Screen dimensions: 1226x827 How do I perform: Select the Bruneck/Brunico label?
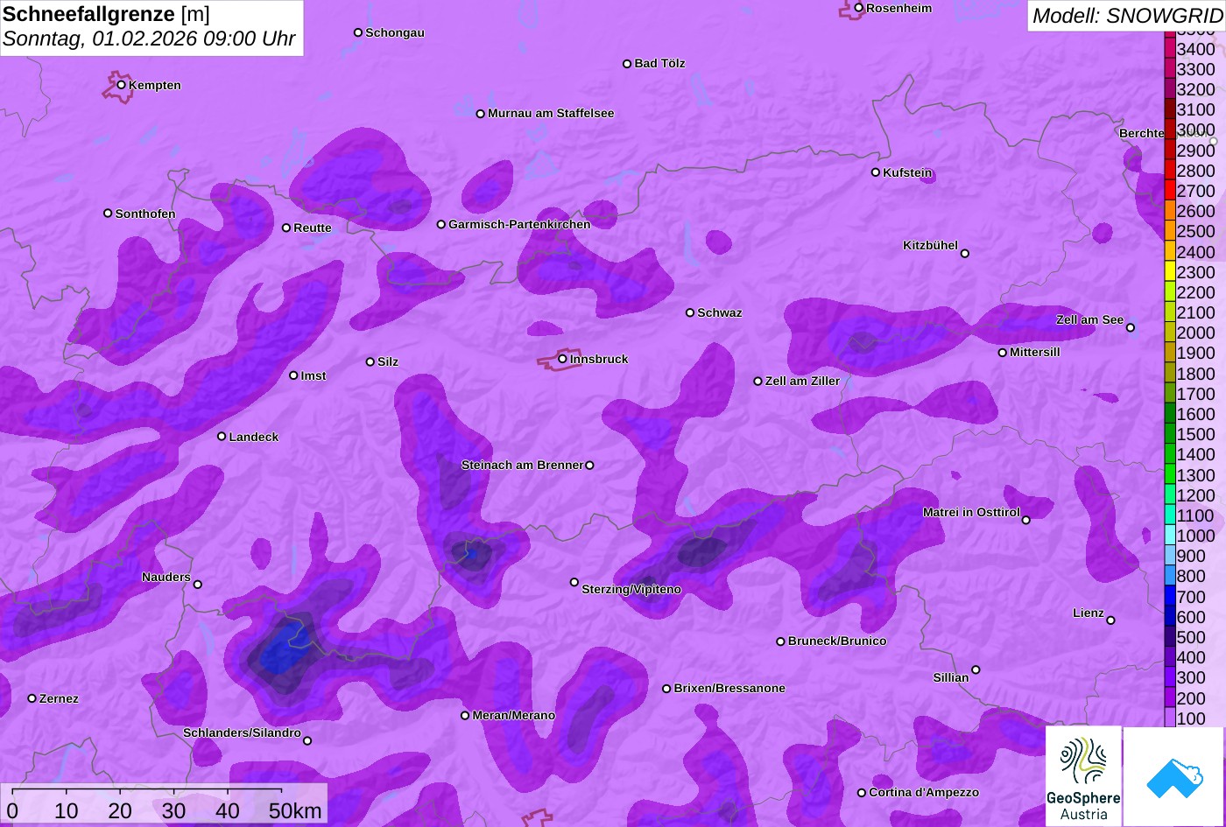click(837, 641)
